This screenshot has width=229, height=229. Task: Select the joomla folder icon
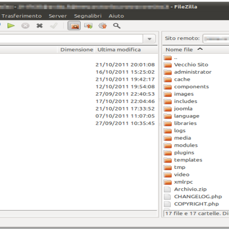(x=168, y=109)
